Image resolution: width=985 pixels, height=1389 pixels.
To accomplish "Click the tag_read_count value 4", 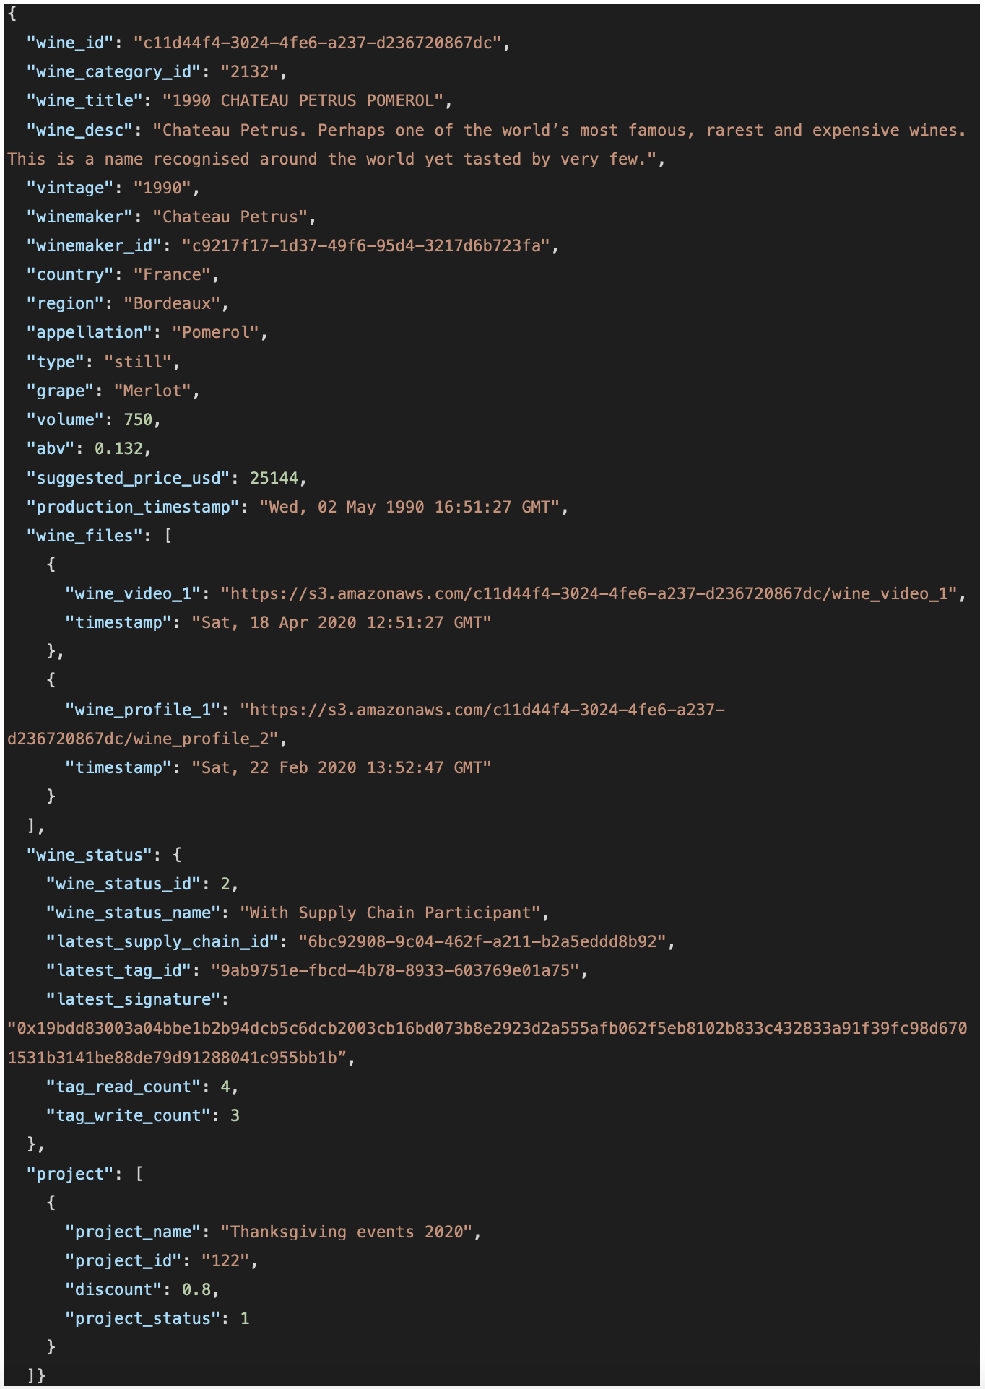I will [x=225, y=1087].
